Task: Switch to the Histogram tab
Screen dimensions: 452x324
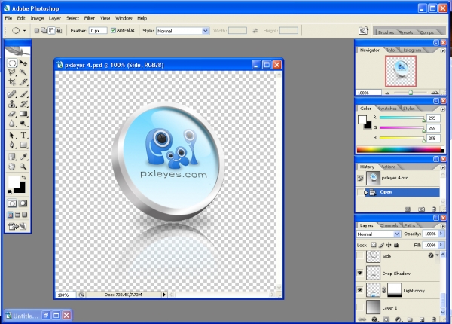Action: (411, 50)
